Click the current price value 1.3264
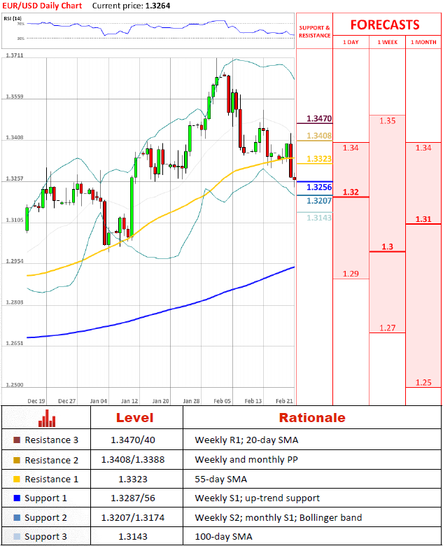The height and width of the screenshot is (546, 443). pos(157,6)
